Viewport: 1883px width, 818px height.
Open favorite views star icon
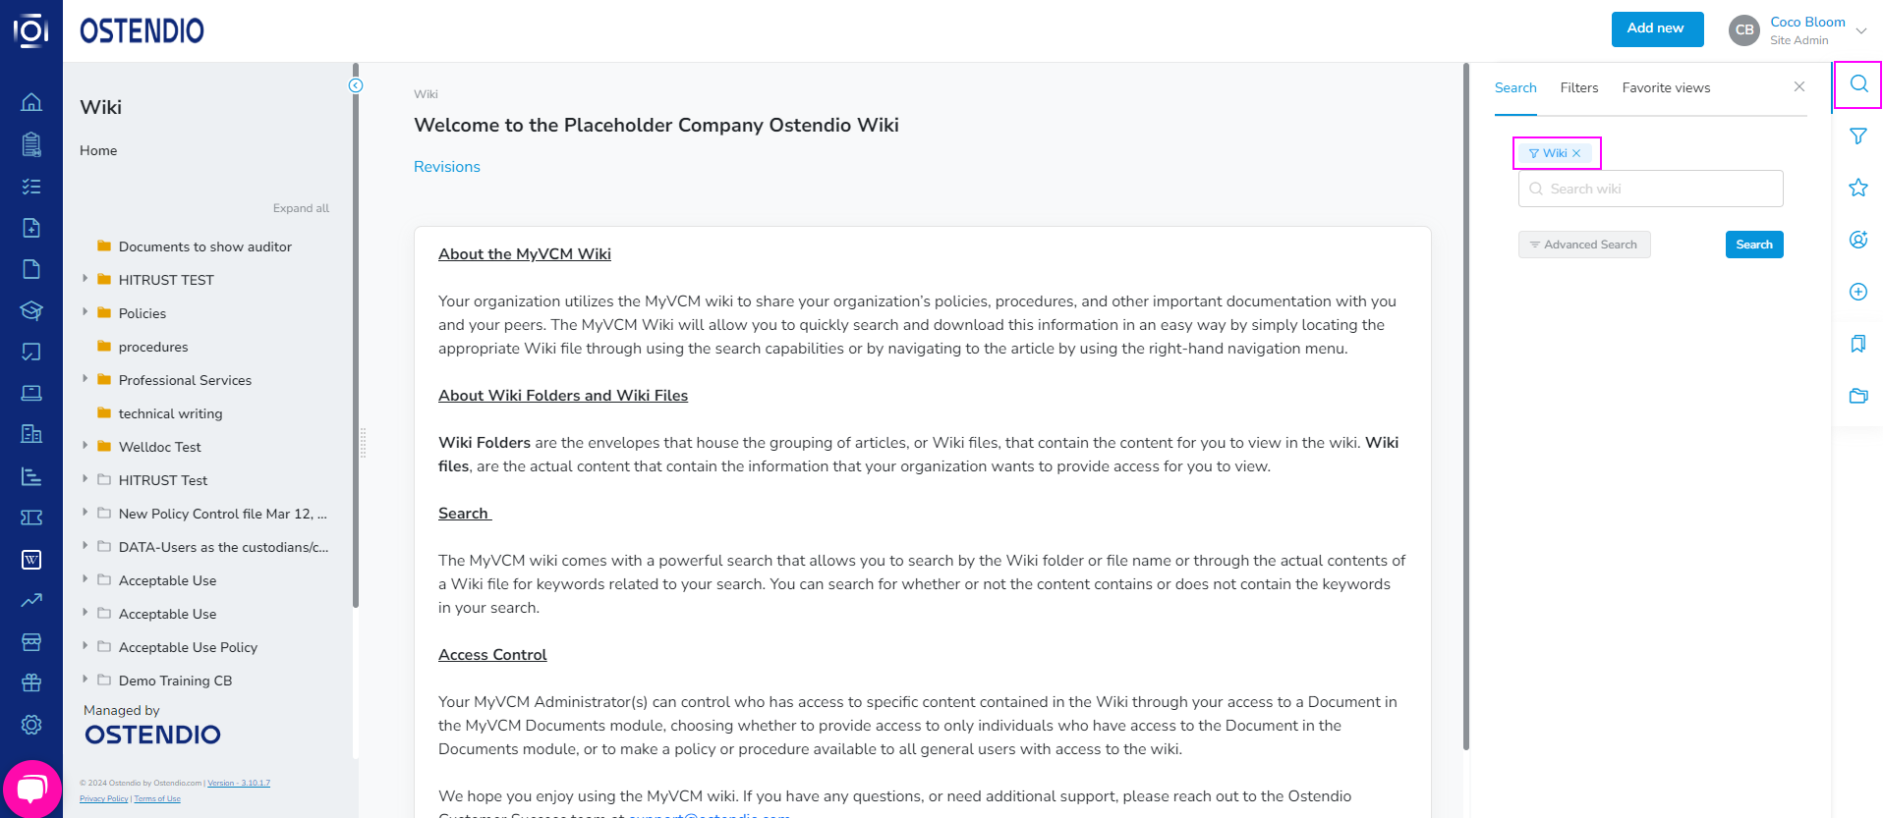pyautogui.click(x=1858, y=188)
